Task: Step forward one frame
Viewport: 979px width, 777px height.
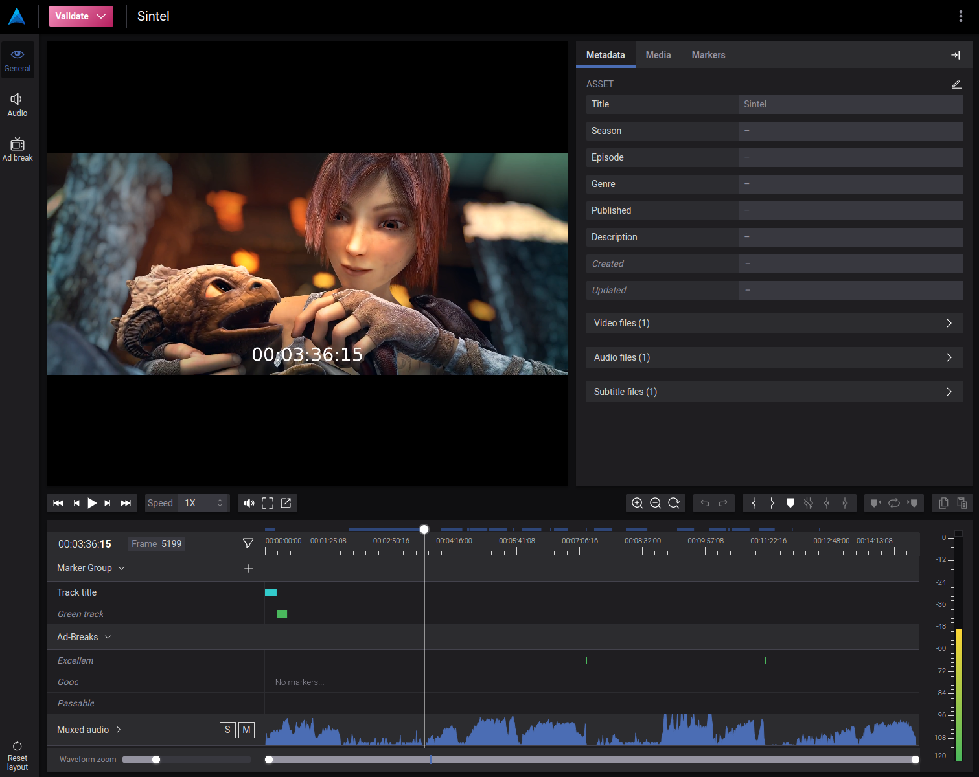Action: click(x=108, y=503)
